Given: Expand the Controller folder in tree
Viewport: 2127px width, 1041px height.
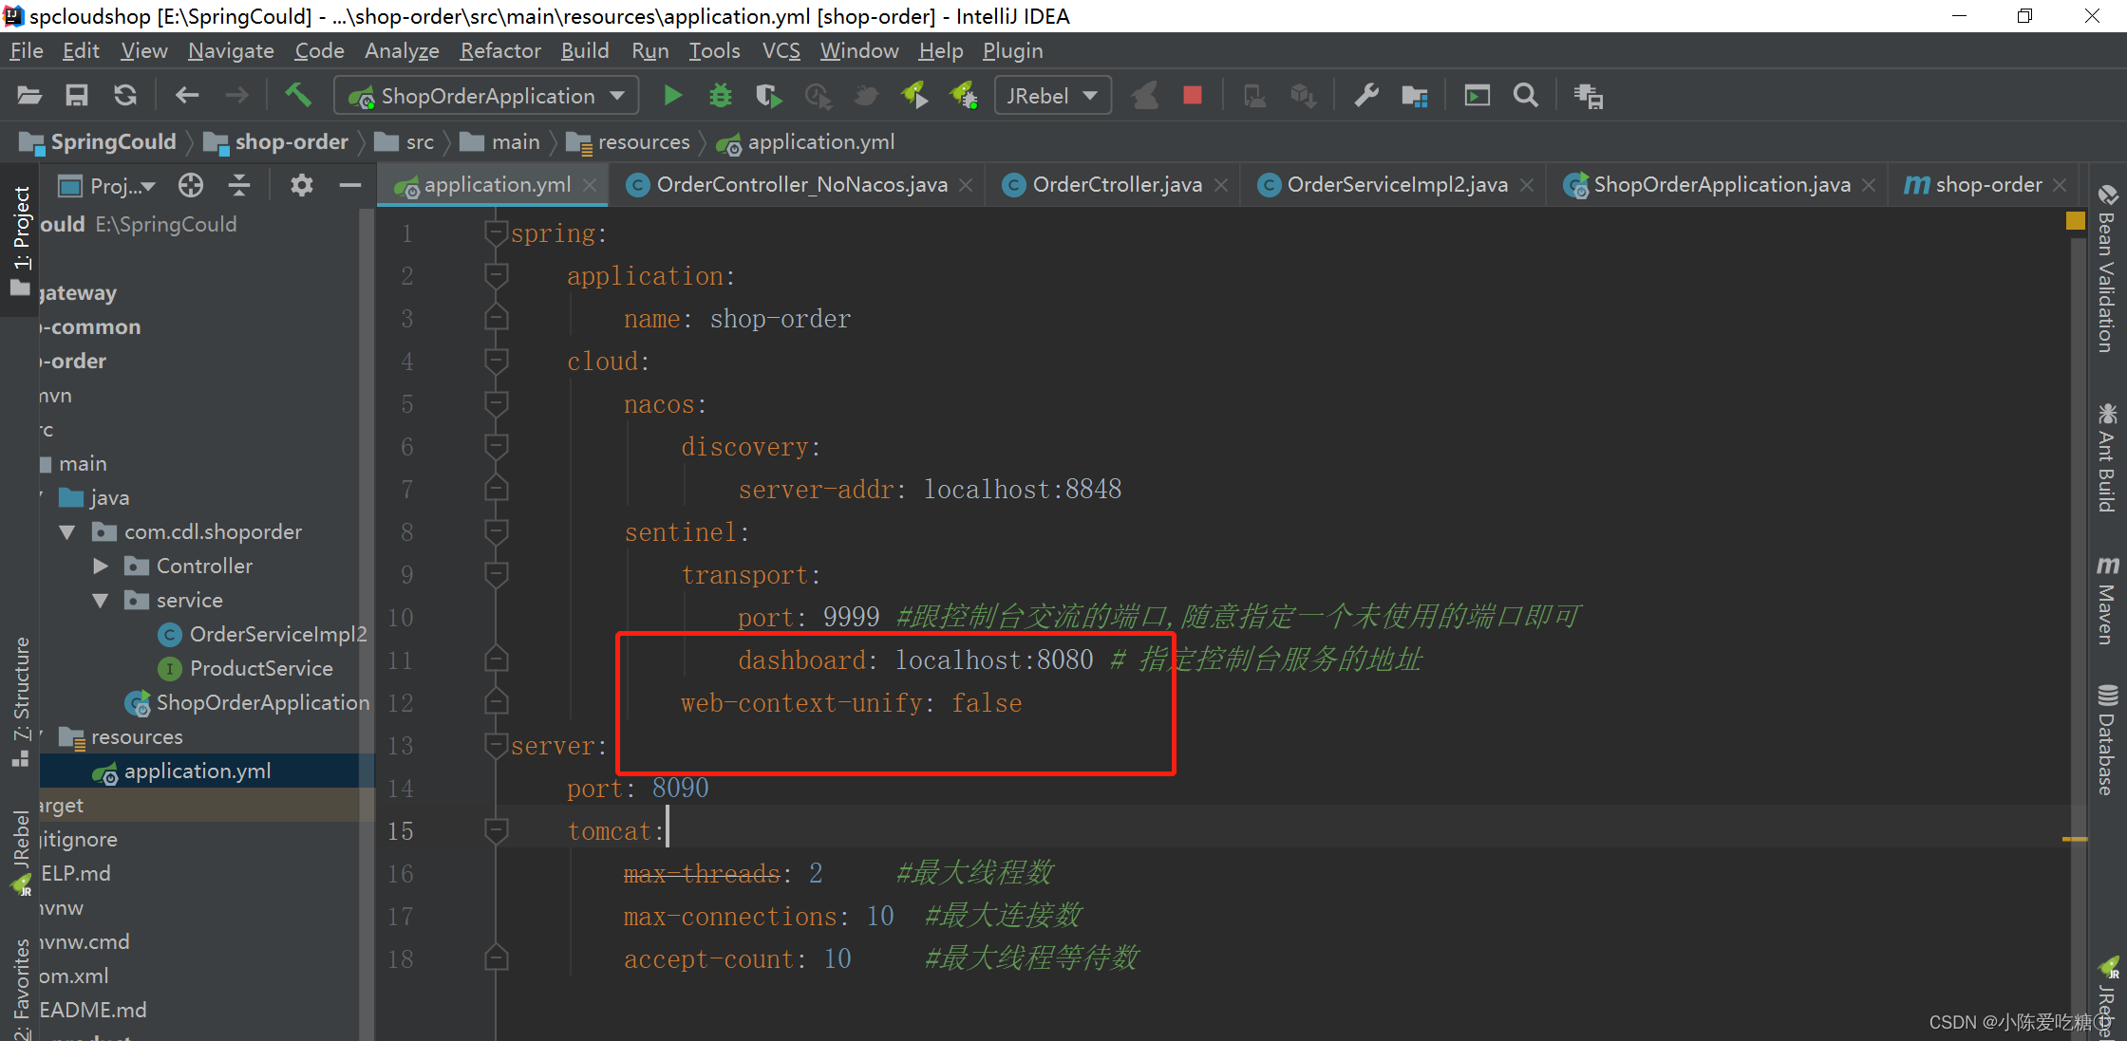Looking at the screenshot, I should pos(101,567).
